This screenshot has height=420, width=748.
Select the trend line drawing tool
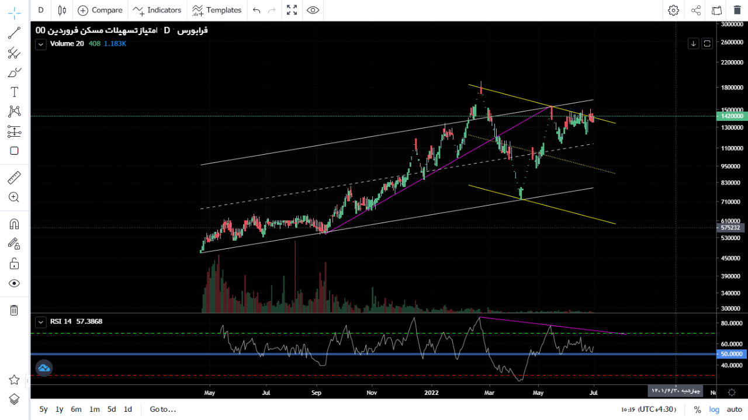pyautogui.click(x=14, y=33)
